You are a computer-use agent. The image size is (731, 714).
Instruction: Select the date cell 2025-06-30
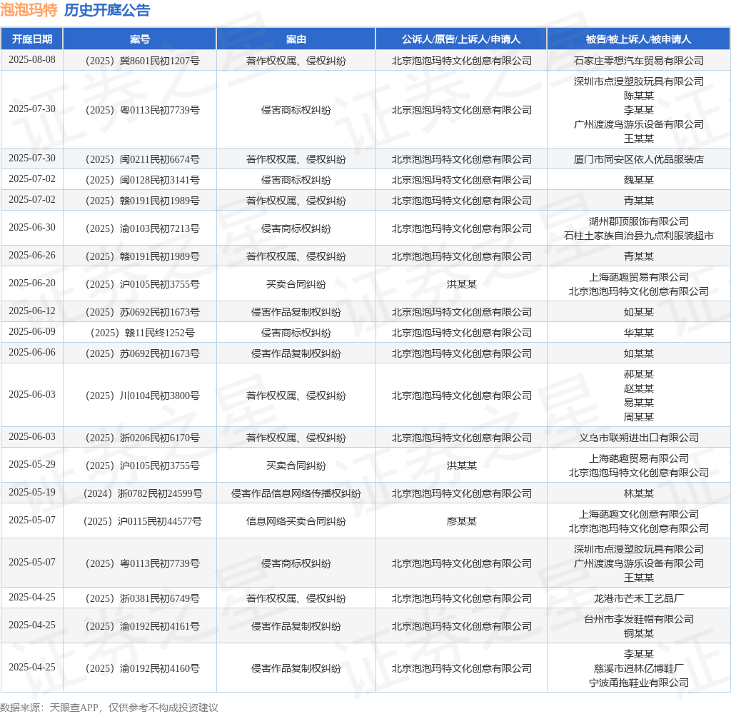pyautogui.click(x=31, y=228)
